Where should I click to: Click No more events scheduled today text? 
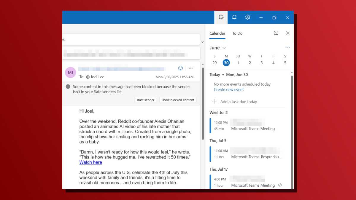tap(242, 84)
